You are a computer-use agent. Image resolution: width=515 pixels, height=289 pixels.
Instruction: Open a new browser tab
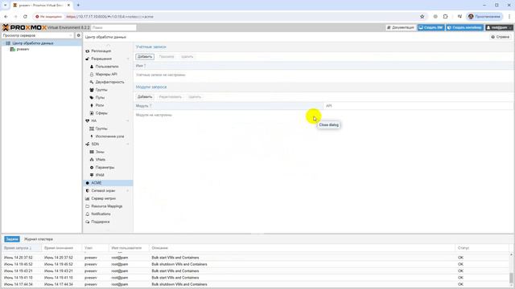tap(78, 6)
